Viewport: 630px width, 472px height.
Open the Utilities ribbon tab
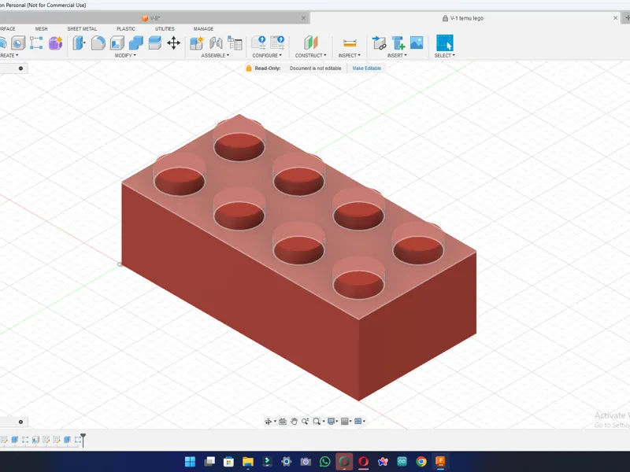pos(165,29)
